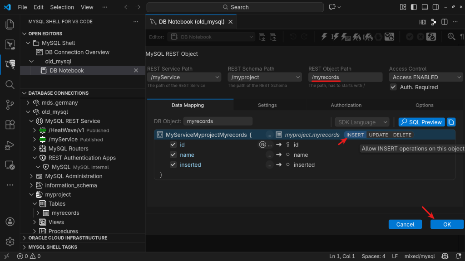Viewport: 465px width, 261px height.
Task: Open the Access Control dropdown
Action: pyautogui.click(x=425, y=77)
